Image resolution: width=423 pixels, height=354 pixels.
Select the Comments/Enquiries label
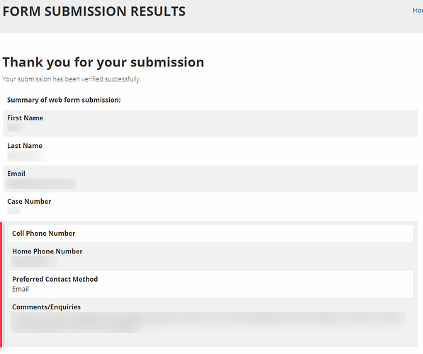point(46,307)
